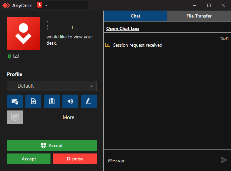231x171 pixels.
Task: Toggle keyboard and mouse control permission
Action: point(15,101)
